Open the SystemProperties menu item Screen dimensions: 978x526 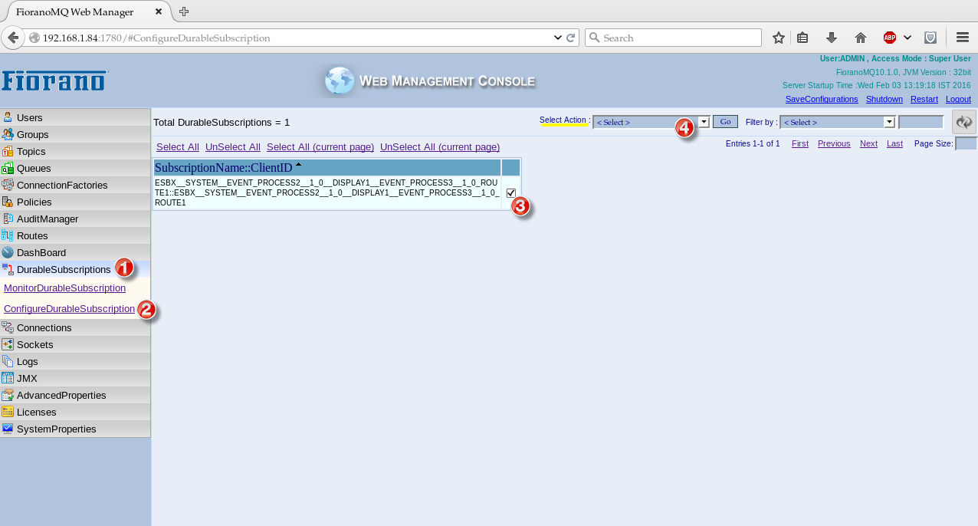pos(75,429)
